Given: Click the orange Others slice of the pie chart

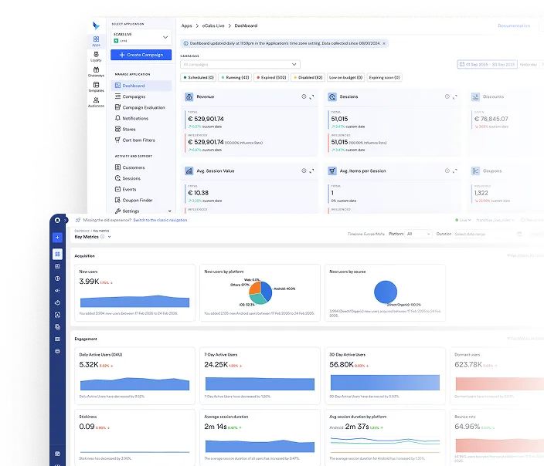Looking at the screenshot, I should (255, 288).
